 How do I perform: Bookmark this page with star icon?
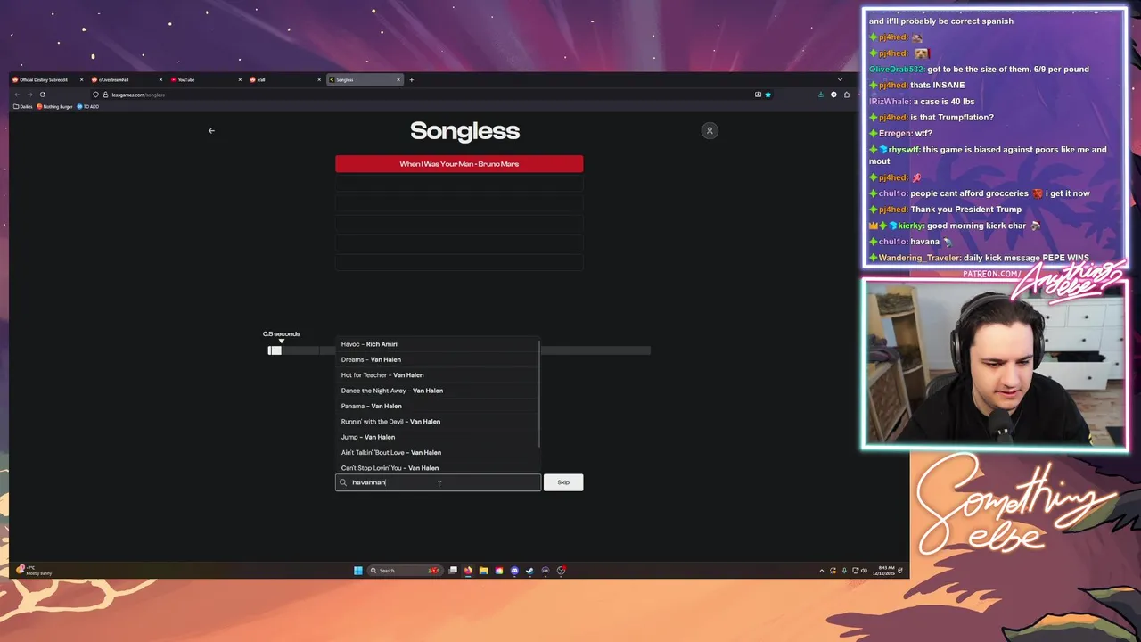768,95
